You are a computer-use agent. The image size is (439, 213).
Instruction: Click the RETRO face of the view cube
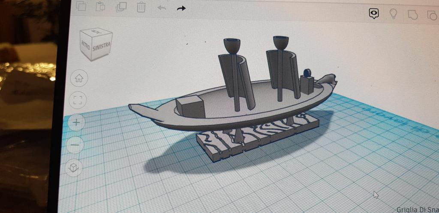pos(85,44)
